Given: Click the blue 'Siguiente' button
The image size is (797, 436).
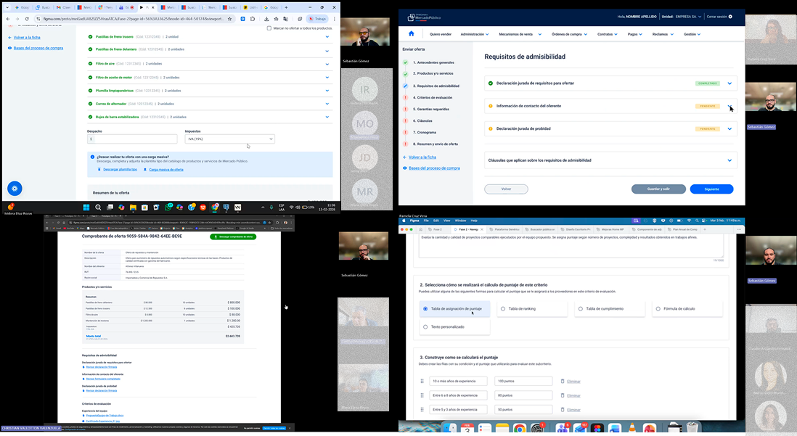Looking at the screenshot, I should coord(711,189).
